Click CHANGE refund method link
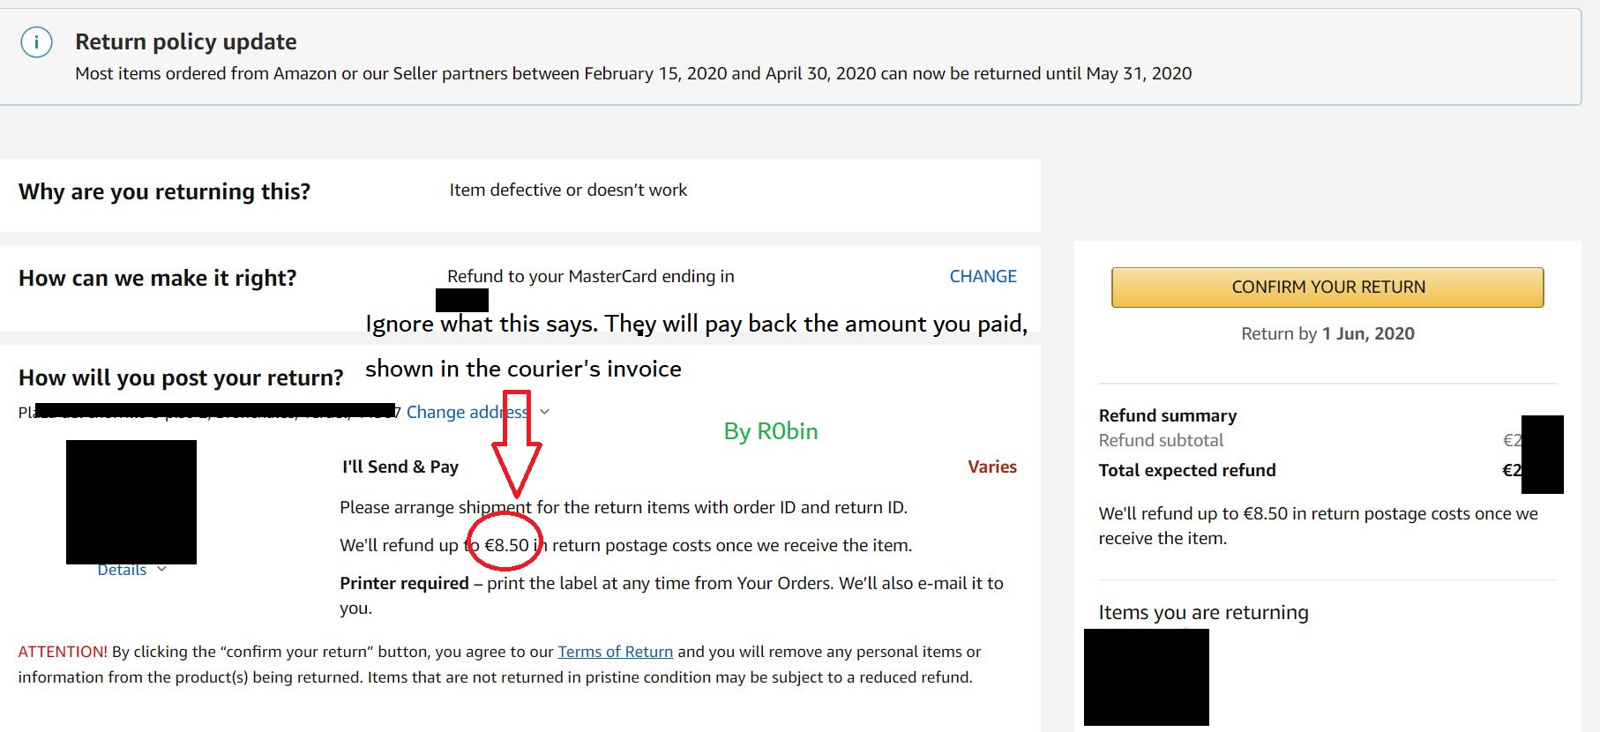The height and width of the screenshot is (732, 1600). pyautogui.click(x=983, y=276)
